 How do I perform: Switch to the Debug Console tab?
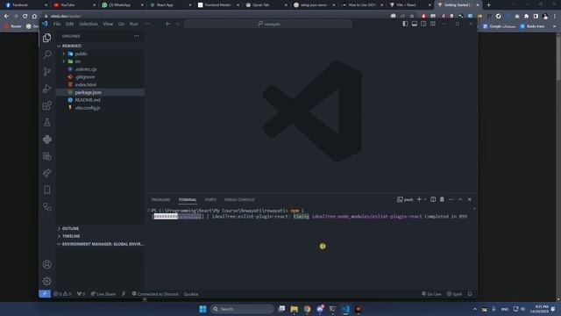click(239, 199)
